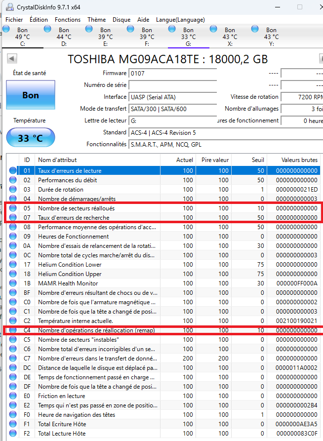Click status orb of attribute C7 row
This screenshot has width=323, height=441.
[x=13, y=359]
